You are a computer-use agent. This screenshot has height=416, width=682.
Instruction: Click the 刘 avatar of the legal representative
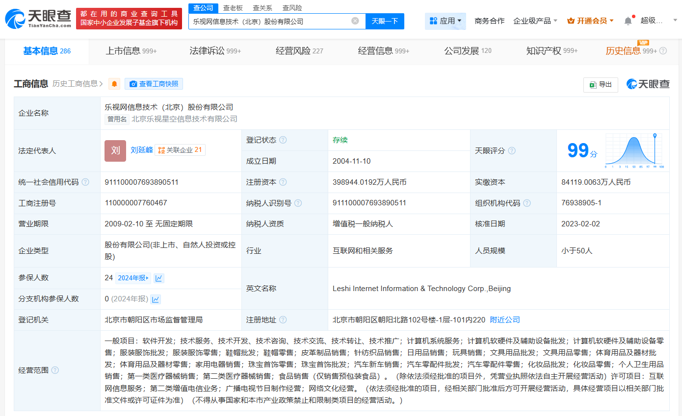click(115, 150)
